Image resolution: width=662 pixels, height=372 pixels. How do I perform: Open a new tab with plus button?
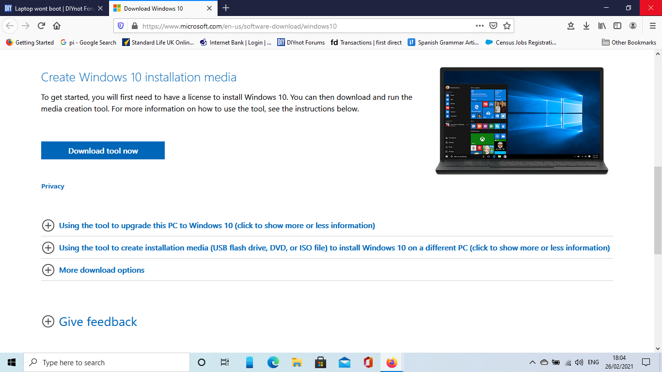[x=226, y=8]
